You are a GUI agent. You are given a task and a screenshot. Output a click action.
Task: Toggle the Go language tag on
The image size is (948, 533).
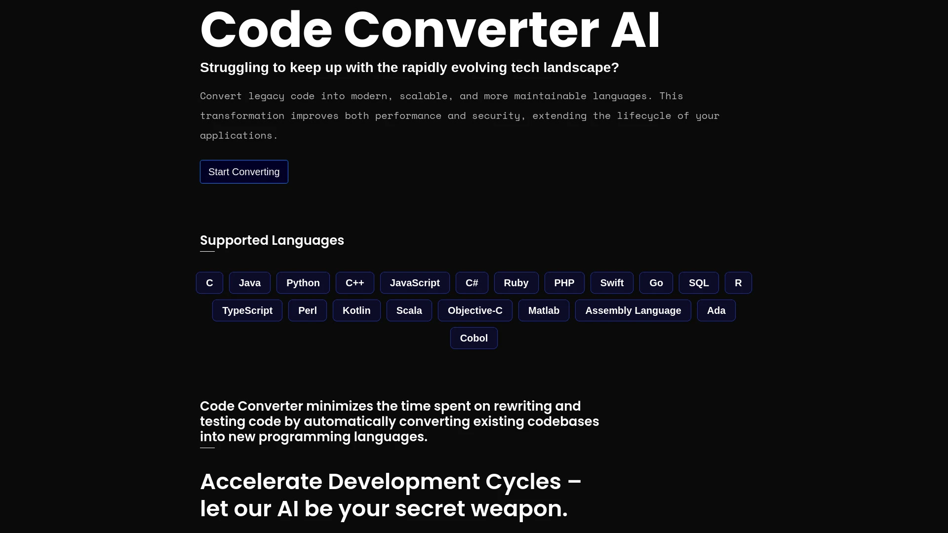pyautogui.click(x=656, y=282)
